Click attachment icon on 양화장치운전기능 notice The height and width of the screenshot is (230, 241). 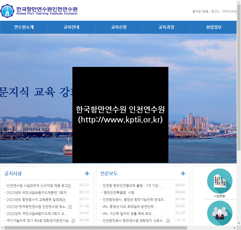click(73, 221)
